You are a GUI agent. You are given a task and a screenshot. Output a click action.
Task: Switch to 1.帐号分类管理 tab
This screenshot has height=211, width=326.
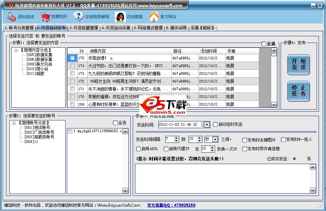19,28
